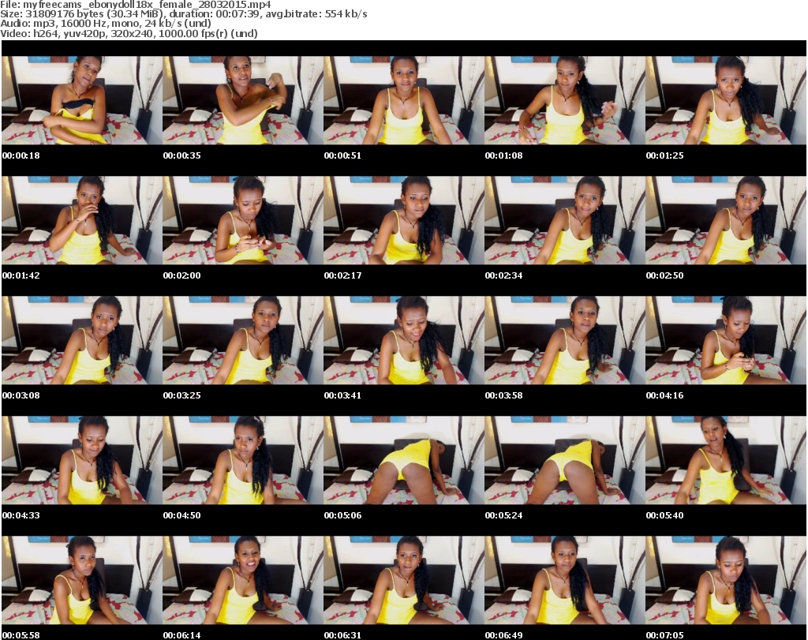This screenshot has height=640, width=808.
Task: Select the frame timestamped 00:07:05
Action: pos(726,580)
